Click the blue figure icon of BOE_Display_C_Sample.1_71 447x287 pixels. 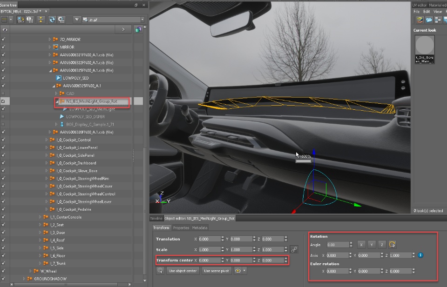point(62,124)
